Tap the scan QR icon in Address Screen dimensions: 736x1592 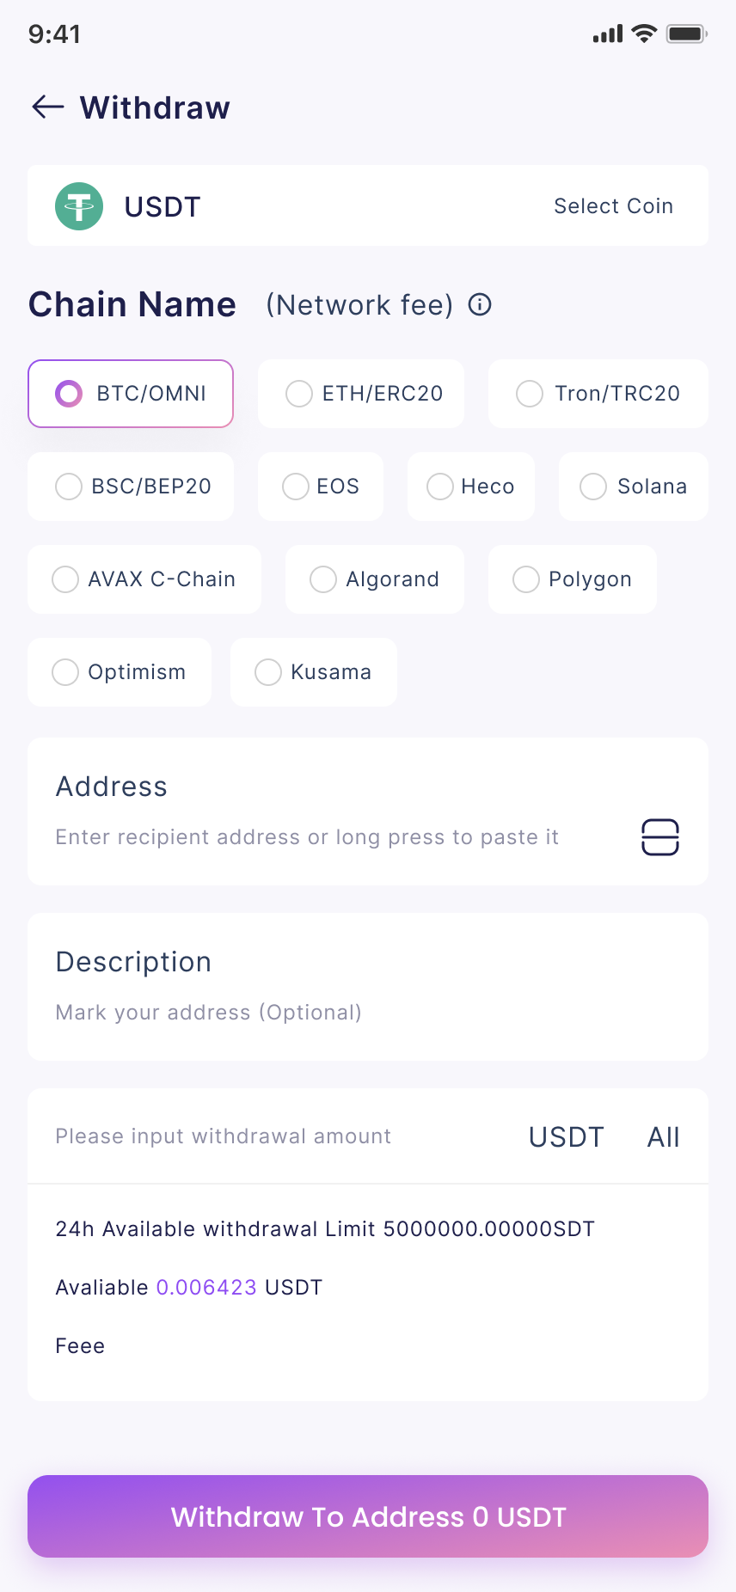pyautogui.click(x=660, y=837)
